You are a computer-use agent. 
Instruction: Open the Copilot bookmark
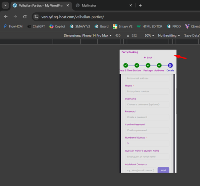57,26
